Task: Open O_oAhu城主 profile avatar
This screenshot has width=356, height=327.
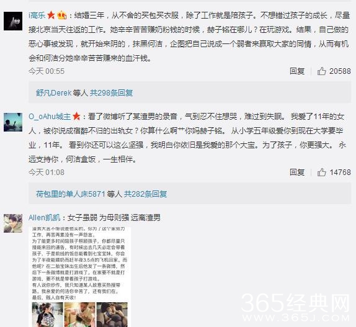Action: pyautogui.click(x=13, y=122)
